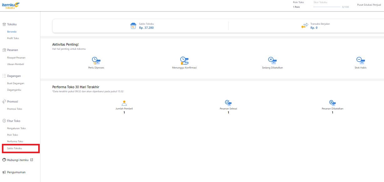
Task: Go to Riwayat Pesanan in the sidebar
Action: click(16, 58)
